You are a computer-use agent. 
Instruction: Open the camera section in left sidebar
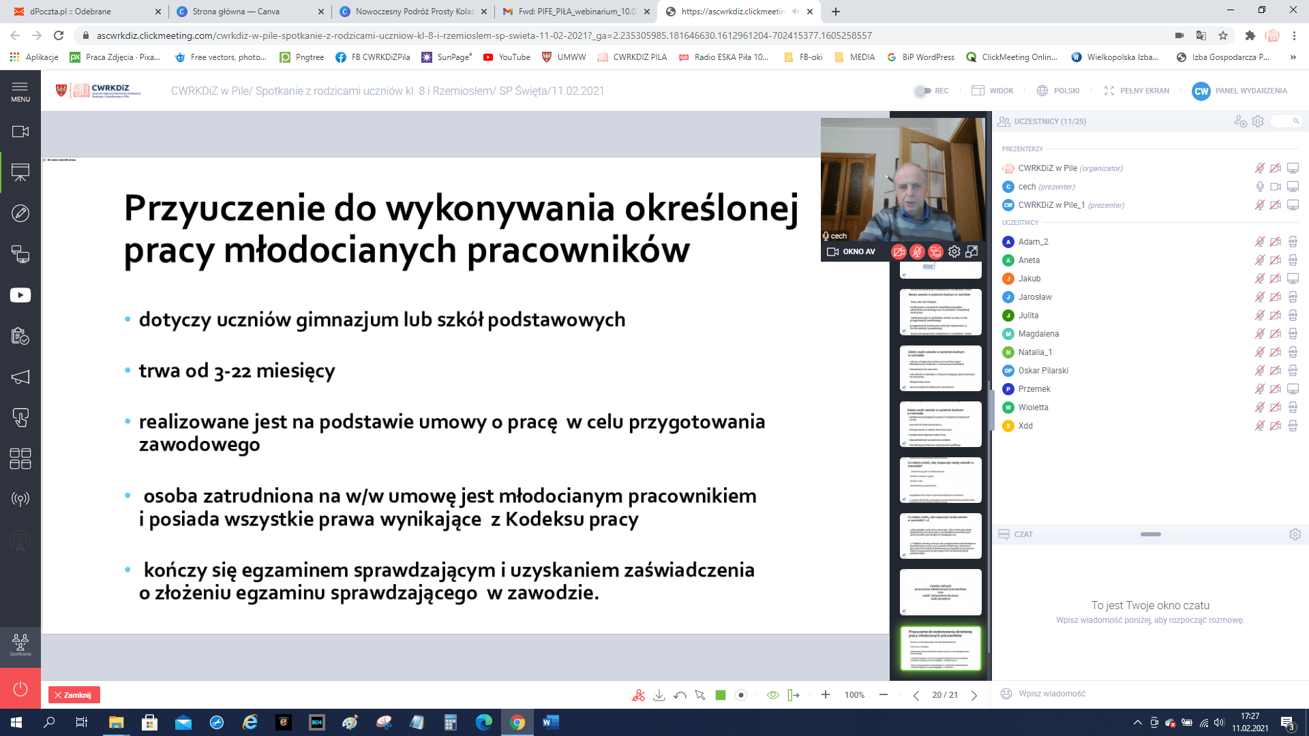point(20,132)
